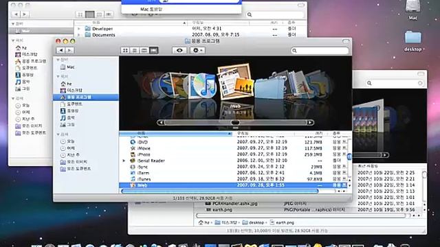The image size is (440, 247).
Task: Expand the iSerial Reader folder
Action: (124, 161)
